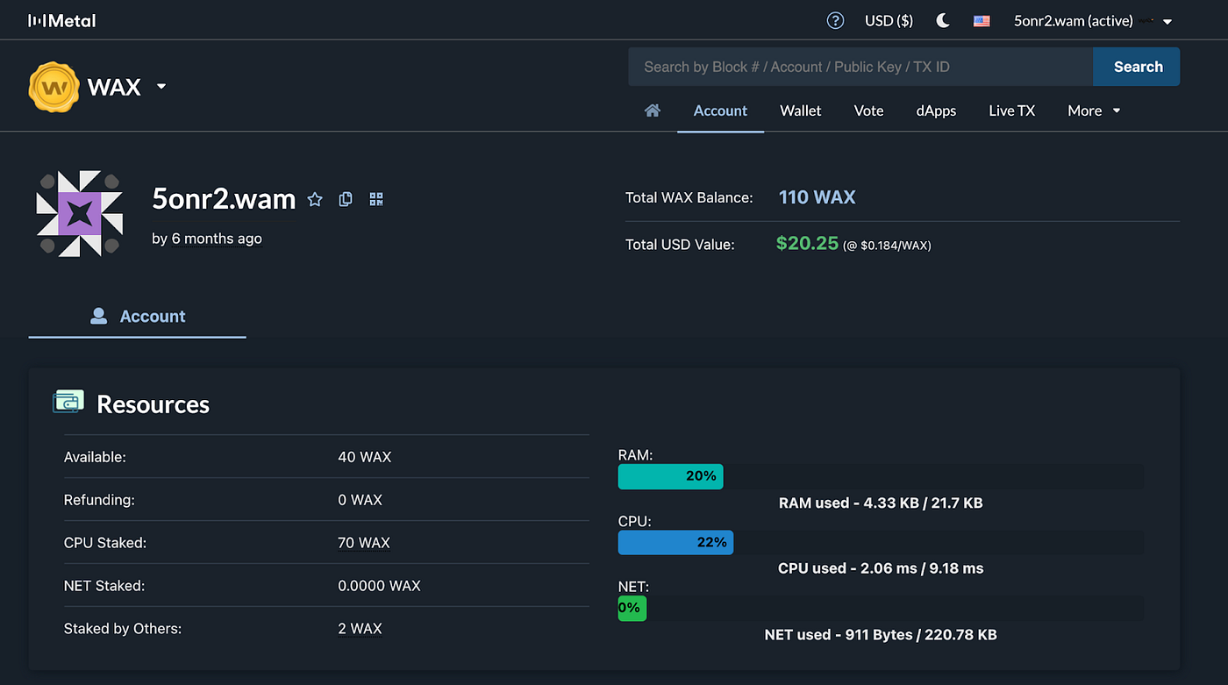This screenshot has height=685, width=1228.
Task: Open the help question mark icon
Action: click(835, 20)
